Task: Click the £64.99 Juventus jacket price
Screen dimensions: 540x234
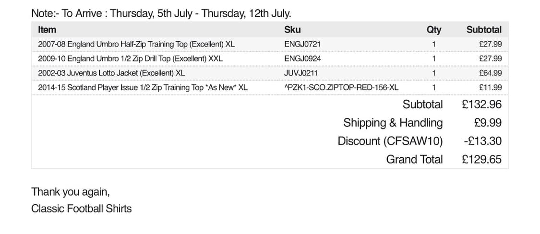Action: pyautogui.click(x=490, y=73)
